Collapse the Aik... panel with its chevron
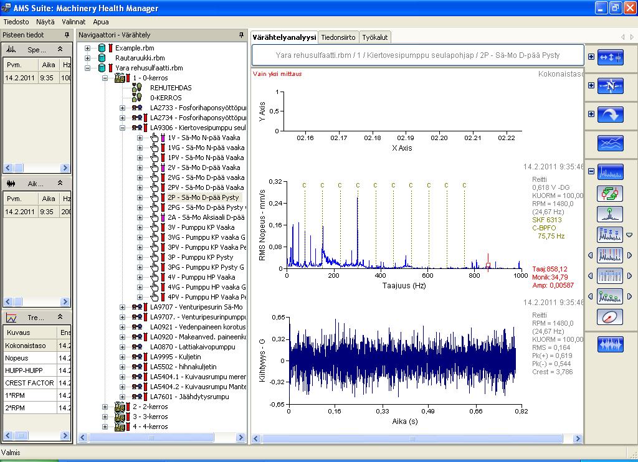The image size is (638, 462). (60, 183)
